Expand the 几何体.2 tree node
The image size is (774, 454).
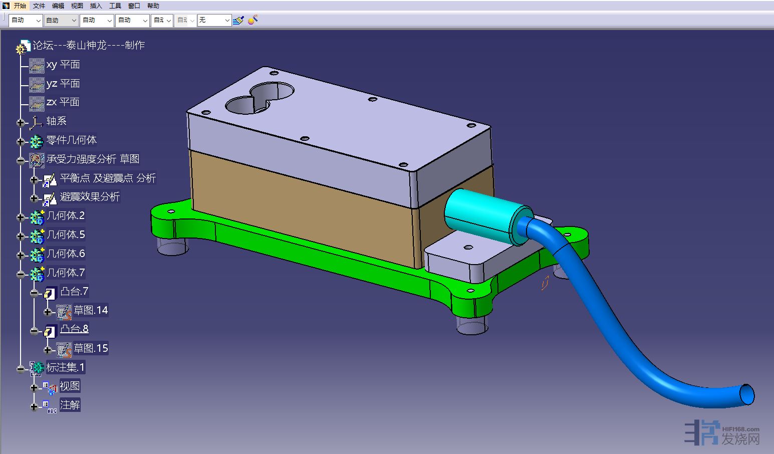point(21,217)
